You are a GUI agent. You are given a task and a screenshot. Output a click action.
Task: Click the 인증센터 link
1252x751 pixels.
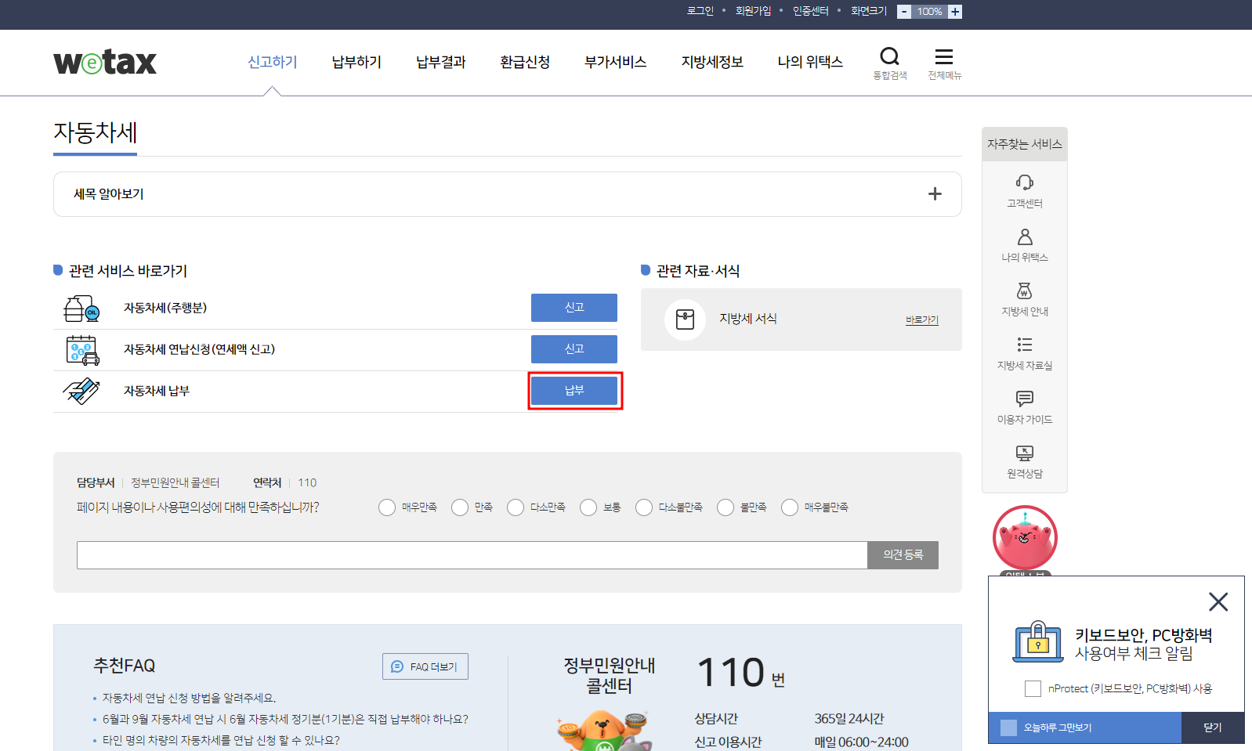click(x=811, y=11)
